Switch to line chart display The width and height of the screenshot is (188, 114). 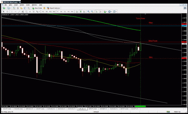[84, 12]
